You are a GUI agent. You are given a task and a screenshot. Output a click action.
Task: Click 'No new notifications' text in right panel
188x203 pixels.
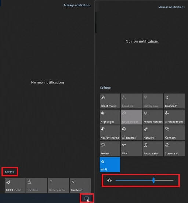pyautogui.click(x=142, y=42)
